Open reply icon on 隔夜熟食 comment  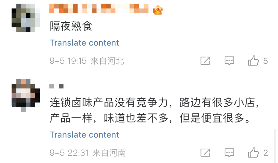click(229, 61)
